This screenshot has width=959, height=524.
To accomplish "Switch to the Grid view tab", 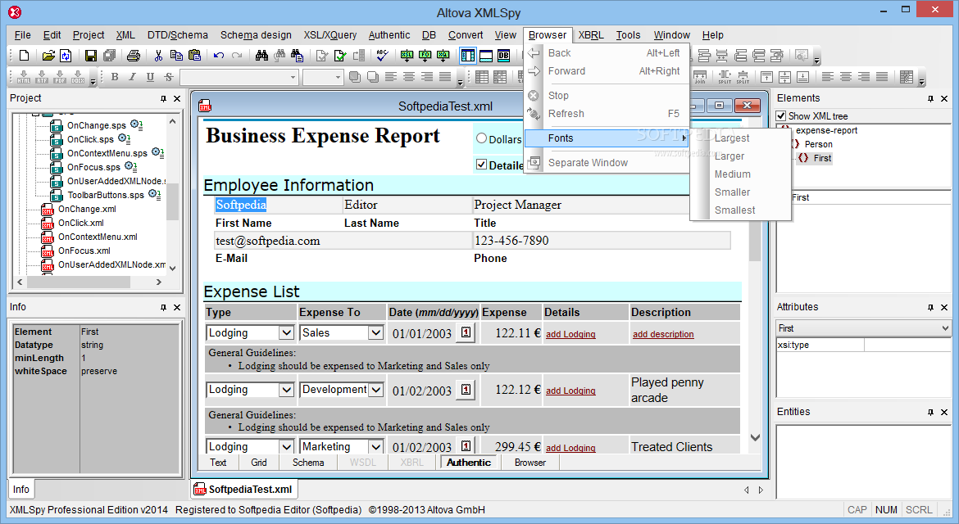I will (259, 463).
